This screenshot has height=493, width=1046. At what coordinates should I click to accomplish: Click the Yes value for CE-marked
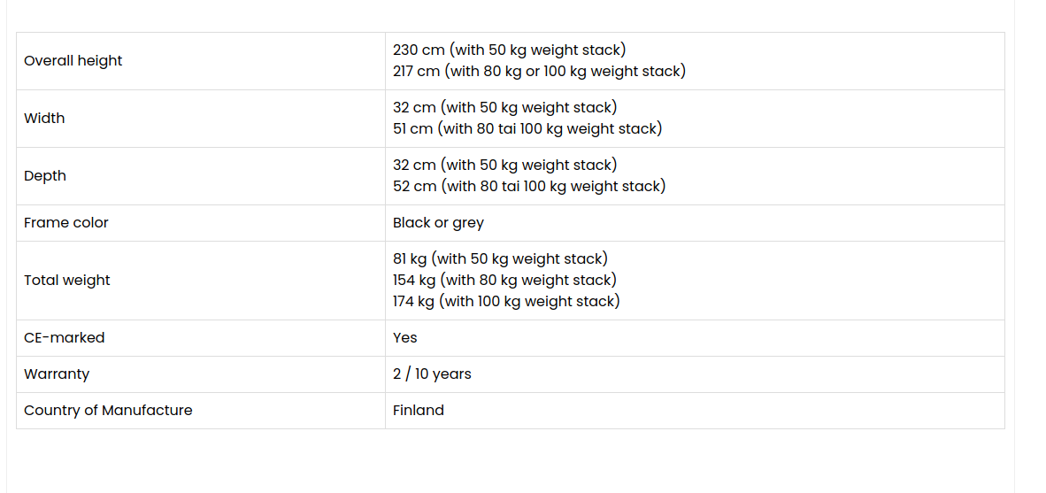tap(405, 338)
